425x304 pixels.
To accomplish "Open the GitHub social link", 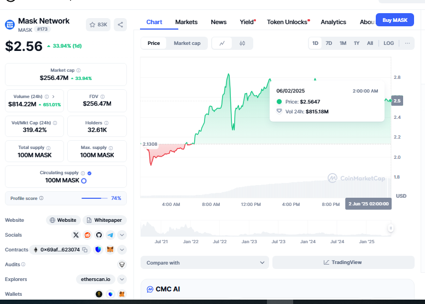I will point(99,235).
